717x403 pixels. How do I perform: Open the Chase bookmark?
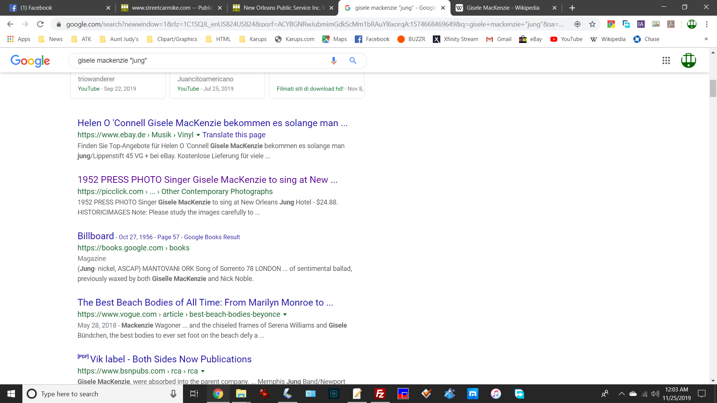point(646,39)
